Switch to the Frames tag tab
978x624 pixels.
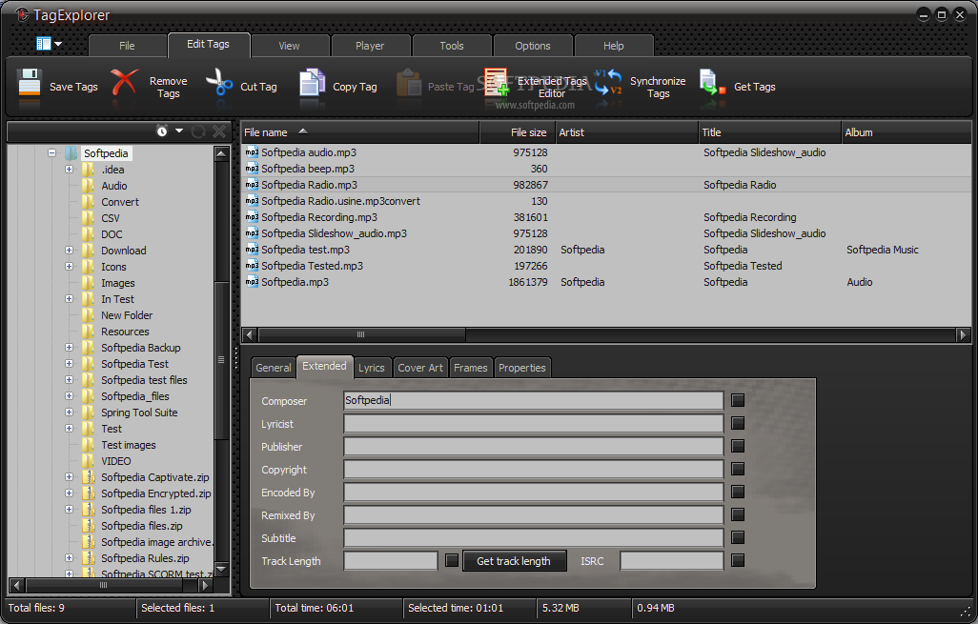tap(471, 368)
